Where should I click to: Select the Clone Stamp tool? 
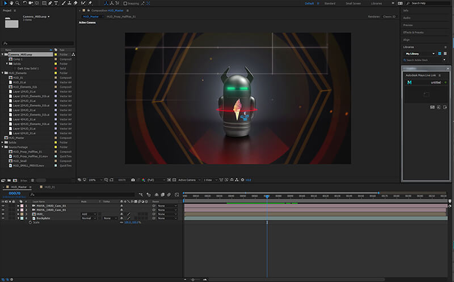click(x=69, y=3)
